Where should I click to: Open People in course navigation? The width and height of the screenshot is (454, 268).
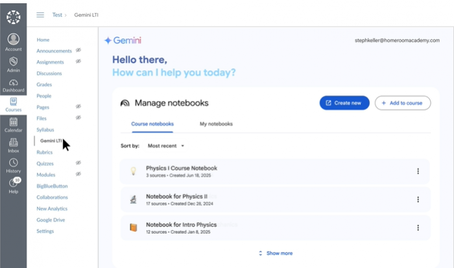(x=43, y=96)
